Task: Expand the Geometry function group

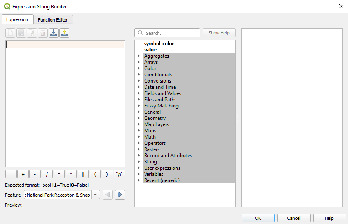Action: 139,118
